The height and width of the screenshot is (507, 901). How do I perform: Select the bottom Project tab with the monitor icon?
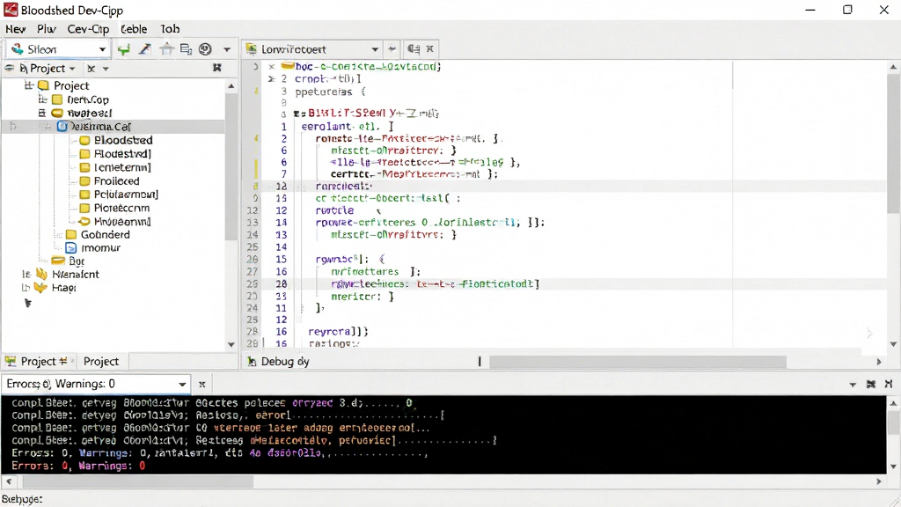point(39,362)
